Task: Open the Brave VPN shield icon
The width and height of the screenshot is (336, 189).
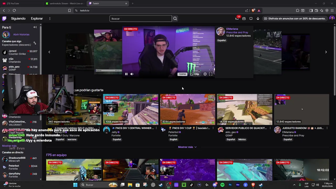Action: tap(327, 10)
